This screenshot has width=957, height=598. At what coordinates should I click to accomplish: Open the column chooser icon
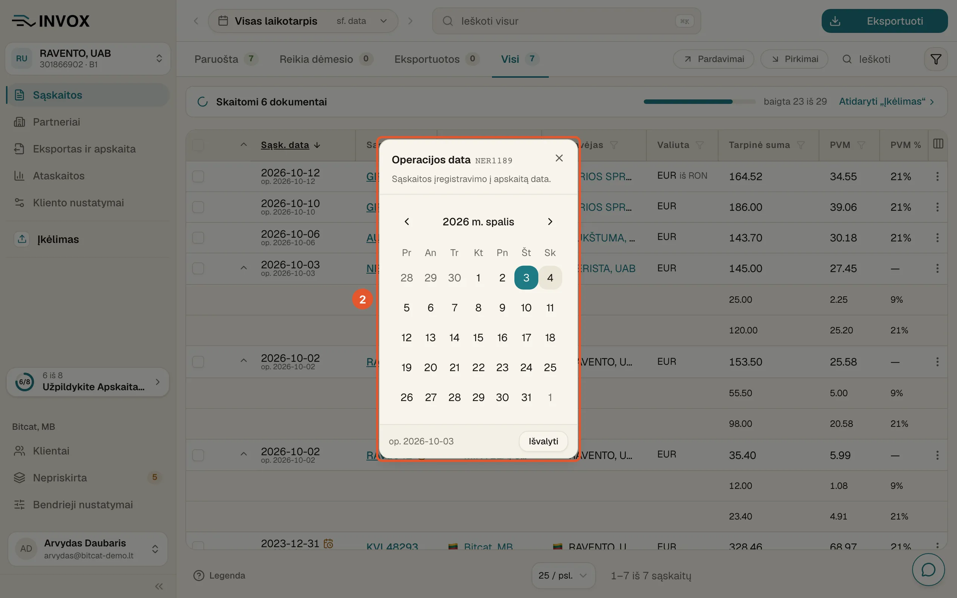click(x=938, y=144)
